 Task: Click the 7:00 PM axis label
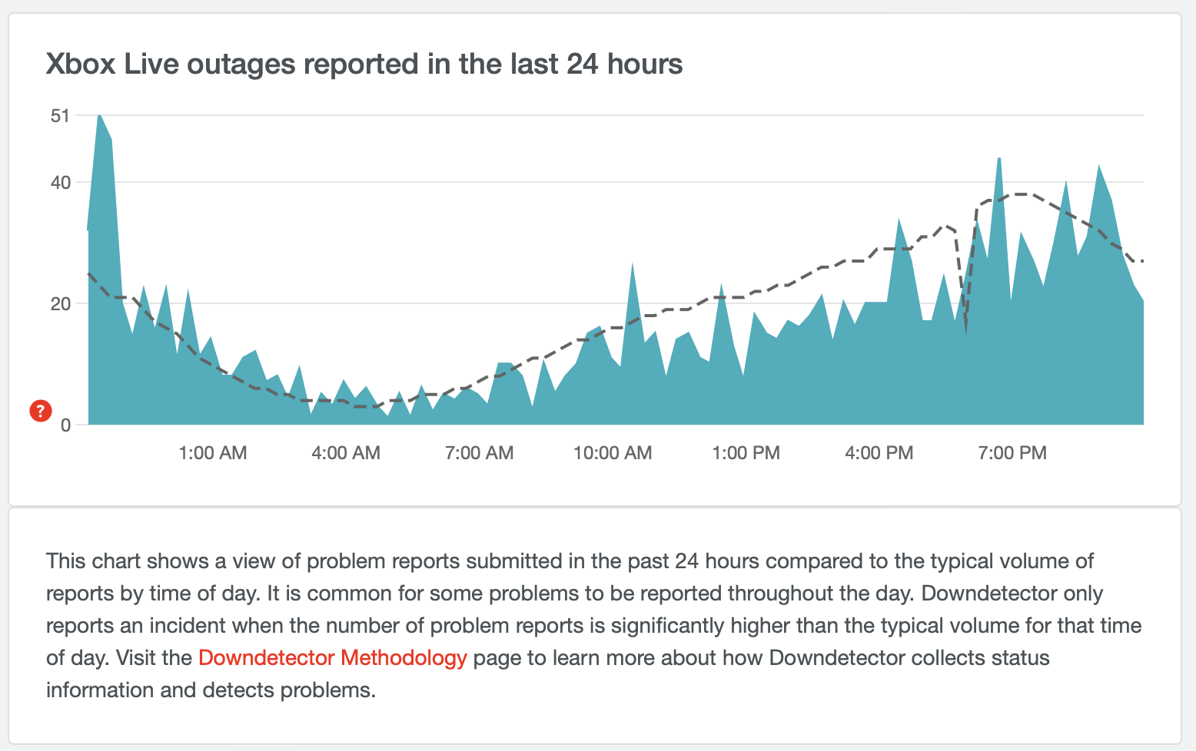1012,453
